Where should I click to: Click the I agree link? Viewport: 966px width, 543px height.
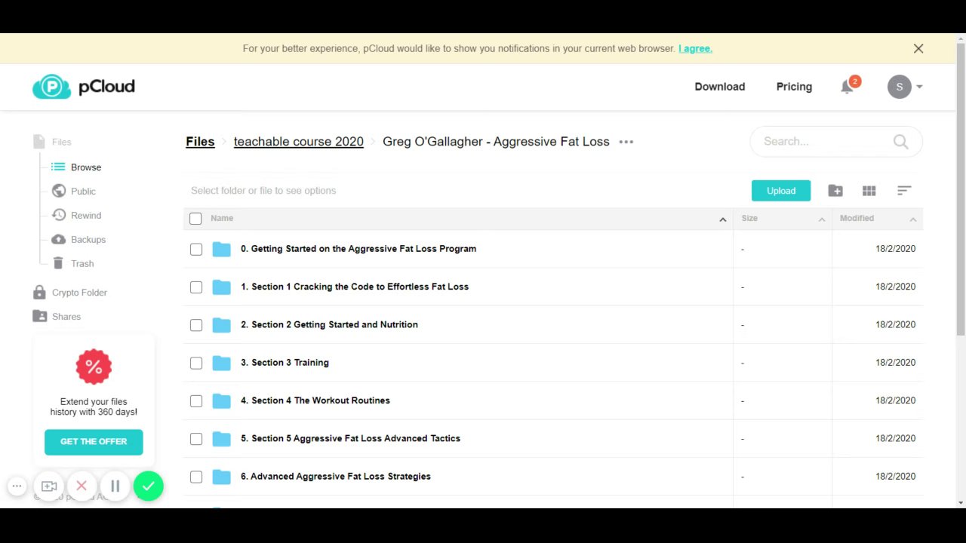click(695, 48)
